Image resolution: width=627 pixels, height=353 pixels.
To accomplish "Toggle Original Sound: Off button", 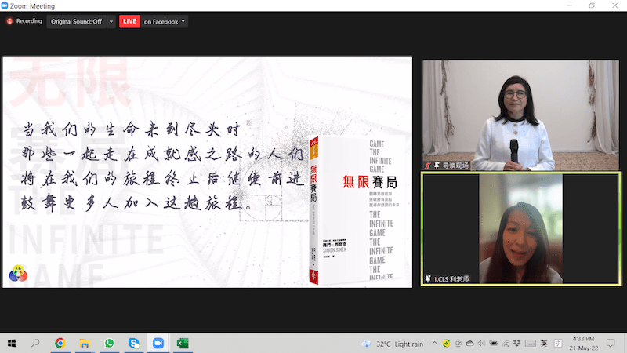I will pyautogui.click(x=76, y=21).
